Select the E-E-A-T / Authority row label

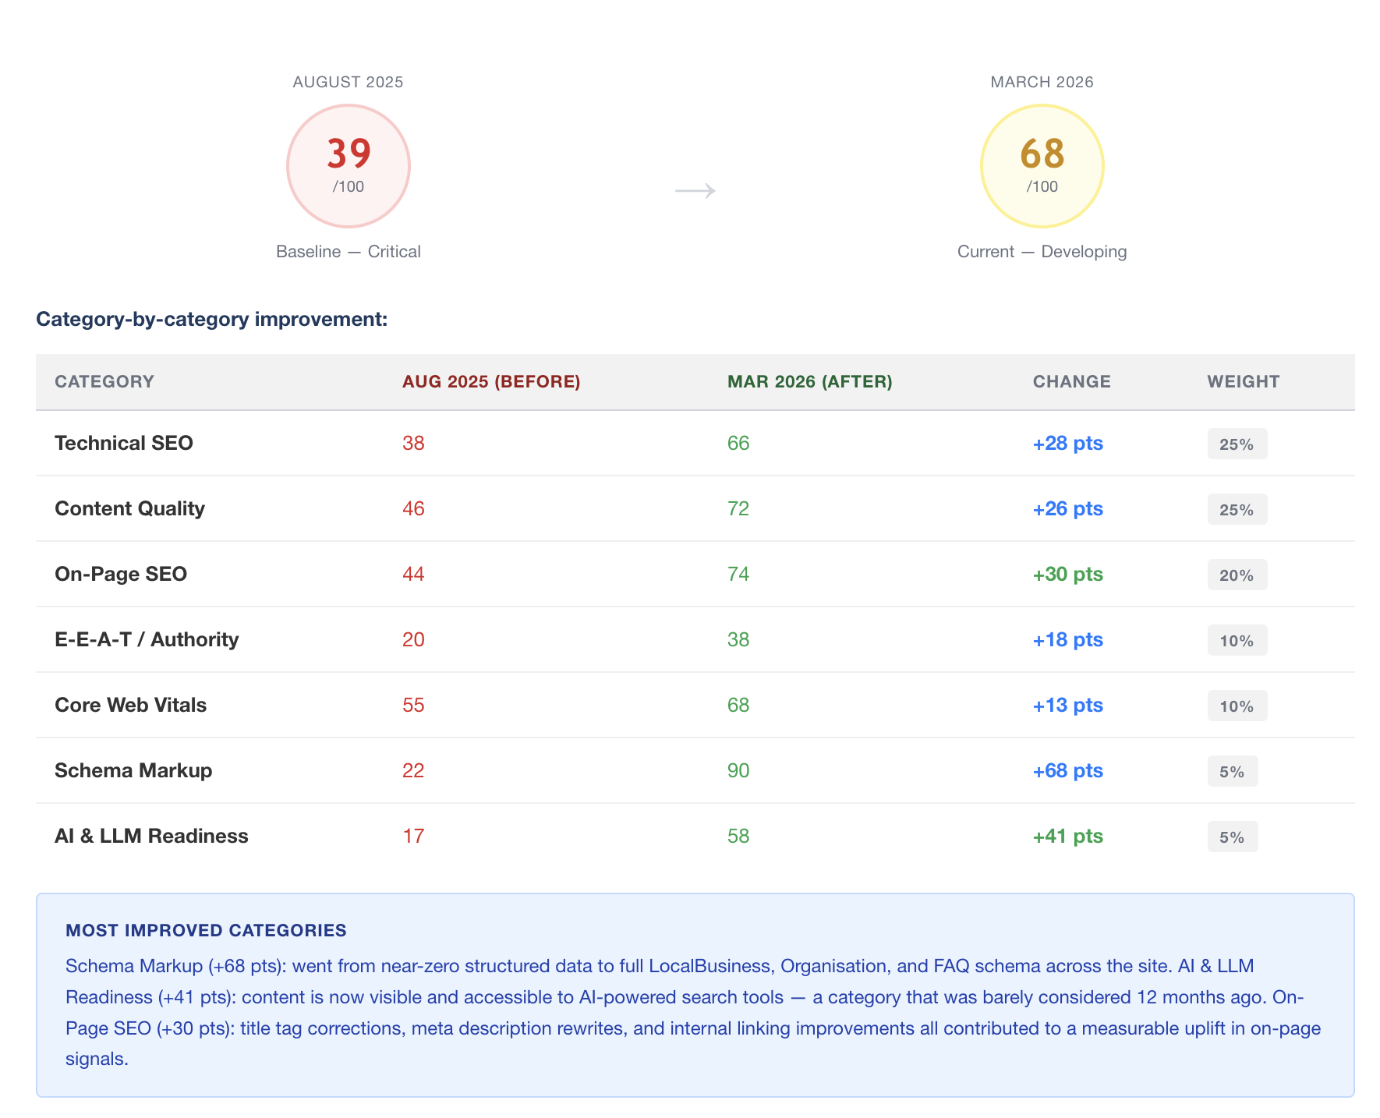click(x=147, y=639)
